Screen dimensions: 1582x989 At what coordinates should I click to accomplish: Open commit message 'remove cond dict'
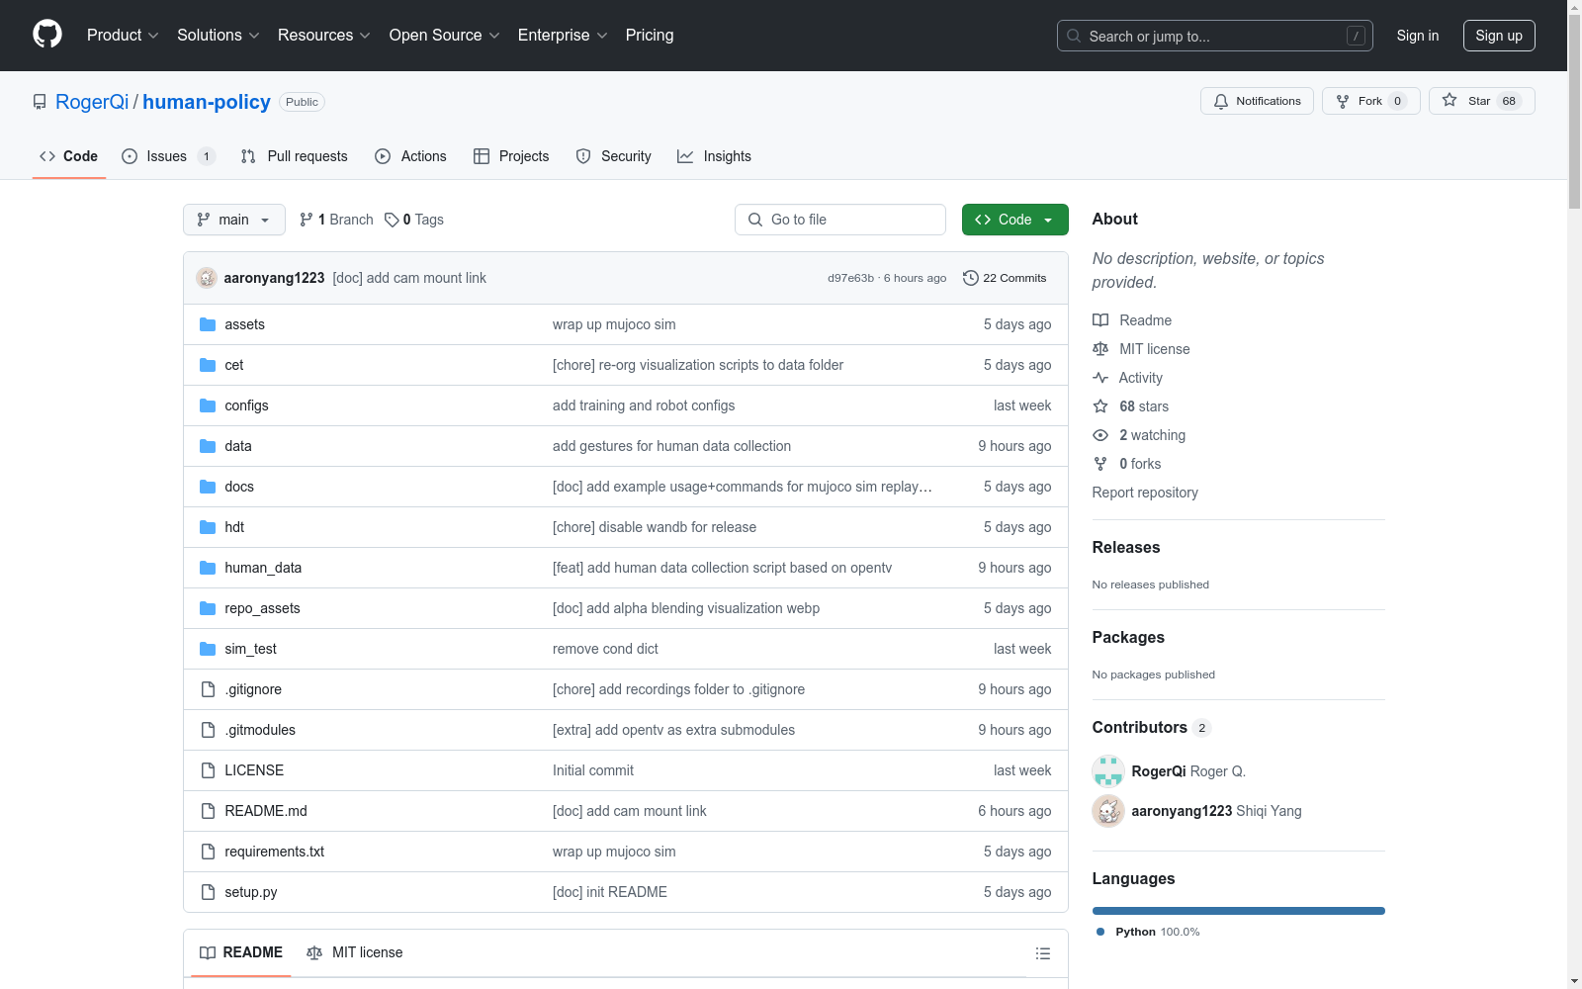point(605,649)
